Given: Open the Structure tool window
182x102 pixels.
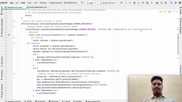Looking at the screenshot, I should point(2,61).
